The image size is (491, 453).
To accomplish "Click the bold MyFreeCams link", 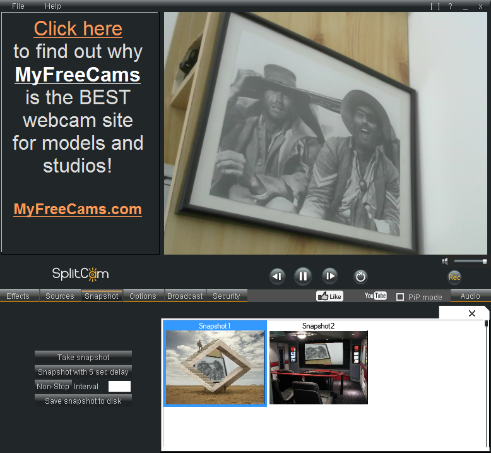I will click(78, 75).
